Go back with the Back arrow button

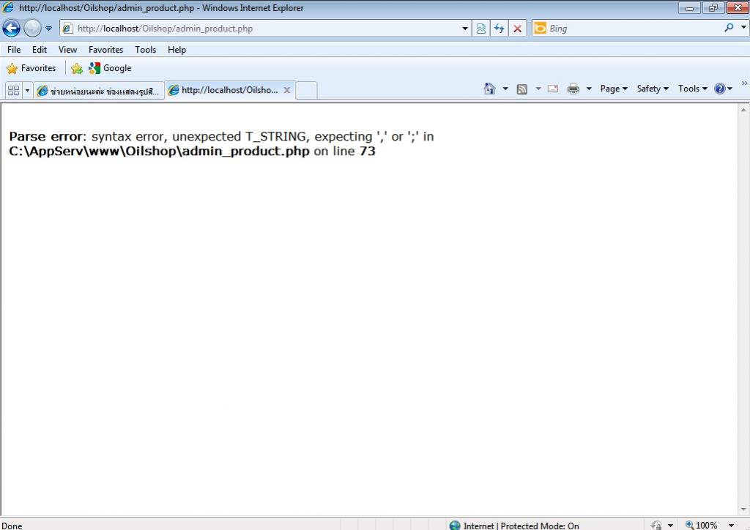pos(12,29)
